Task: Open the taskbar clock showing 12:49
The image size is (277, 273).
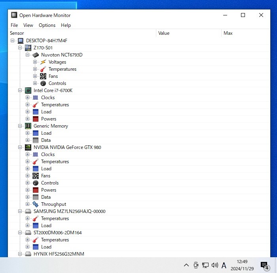Action: coord(242,265)
